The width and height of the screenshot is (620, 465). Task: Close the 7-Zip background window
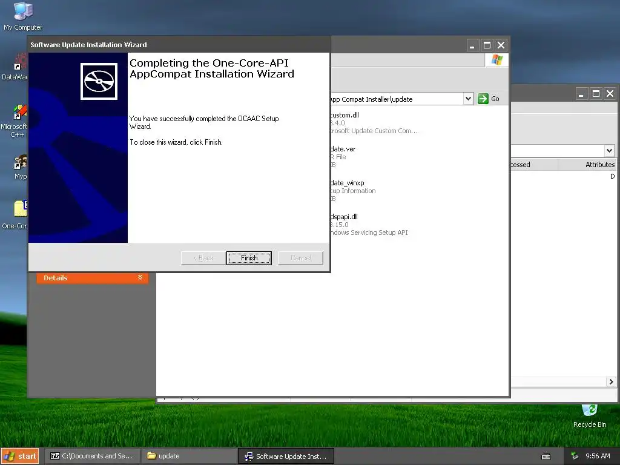click(x=610, y=94)
